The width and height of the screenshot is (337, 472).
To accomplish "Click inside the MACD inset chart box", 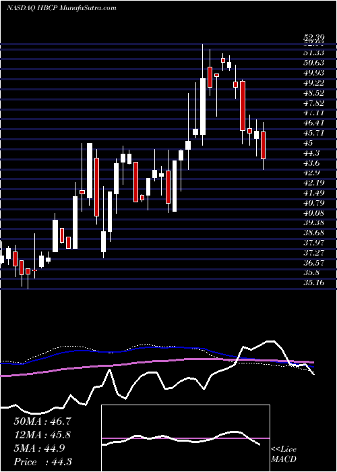I will click(185, 438).
